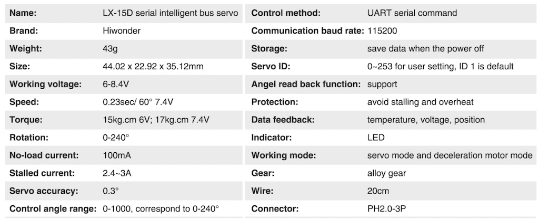Viewport: 539px width, 221px height.
Task: Select the alloy gear value
Action: (386, 173)
